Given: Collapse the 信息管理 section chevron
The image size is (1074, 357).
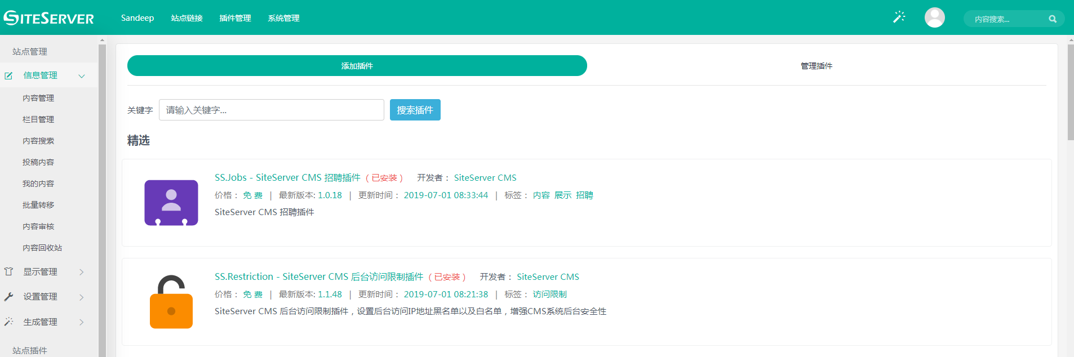Looking at the screenshot, I should coord(82,76).
